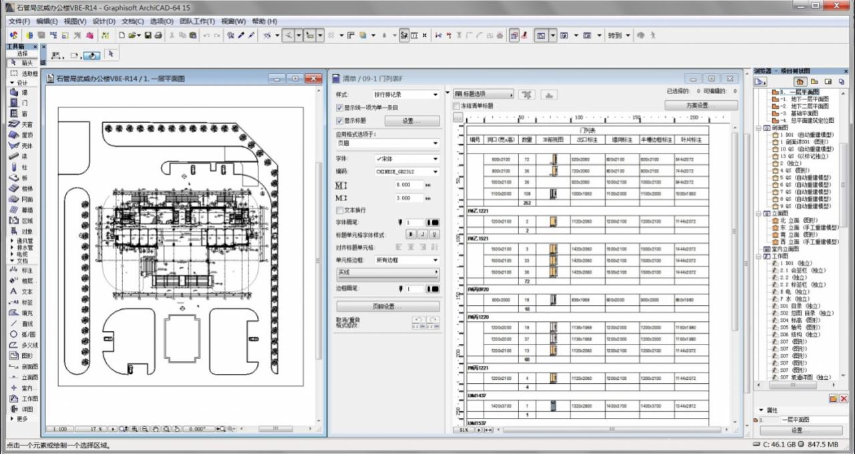Toggle the 显示统一项为单一条目 checkbox

[339, 107]
